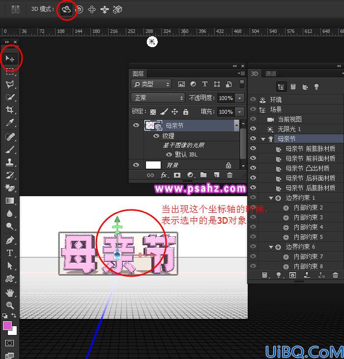Open the fill 填充 slider arrow
Image resolution: width=344 pixels, height=359 pixels.
pos(240,112)
